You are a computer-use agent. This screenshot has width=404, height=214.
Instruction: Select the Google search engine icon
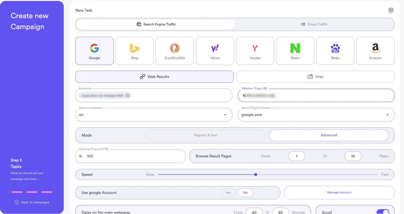[94, 51]
